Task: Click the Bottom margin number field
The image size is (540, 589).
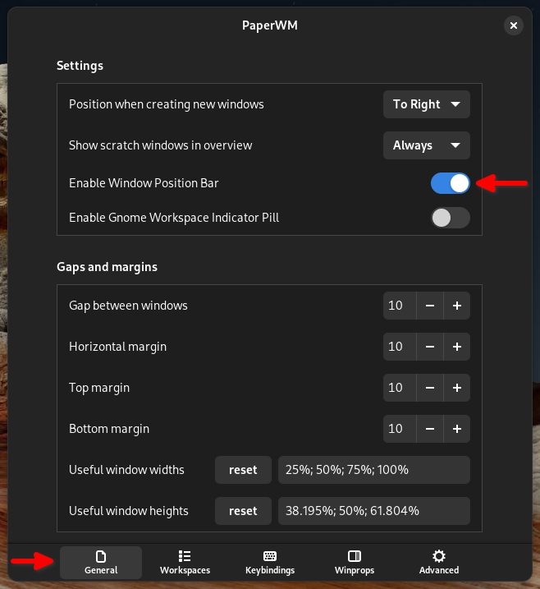Action: tap(400, 429)
